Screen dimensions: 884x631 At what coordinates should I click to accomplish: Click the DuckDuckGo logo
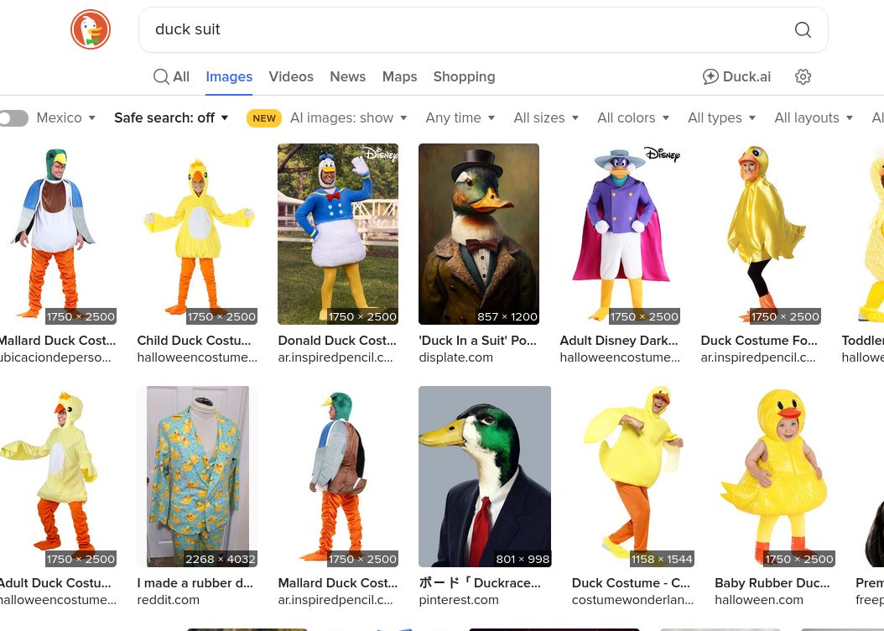pos(90,29)
